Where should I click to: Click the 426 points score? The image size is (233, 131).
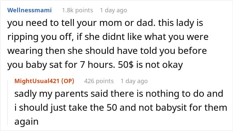[x=99, y=81]
